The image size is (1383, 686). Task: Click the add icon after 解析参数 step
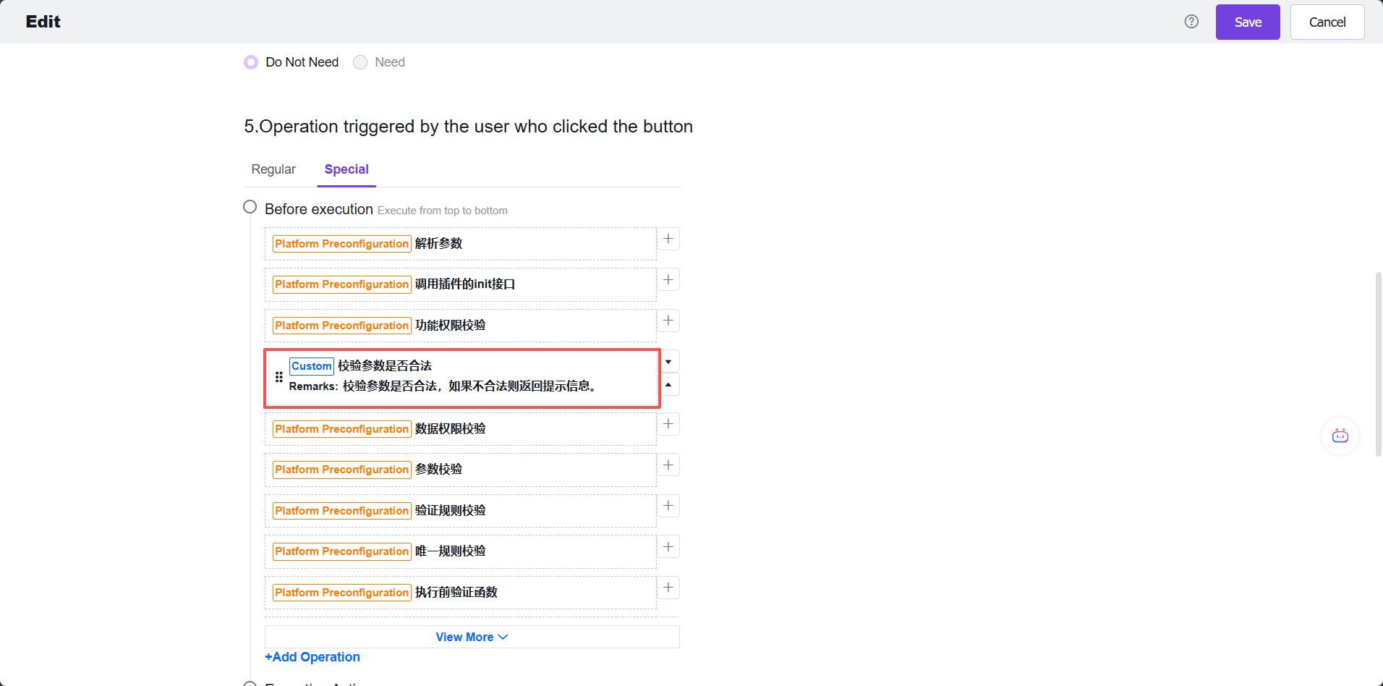point(668,238)
